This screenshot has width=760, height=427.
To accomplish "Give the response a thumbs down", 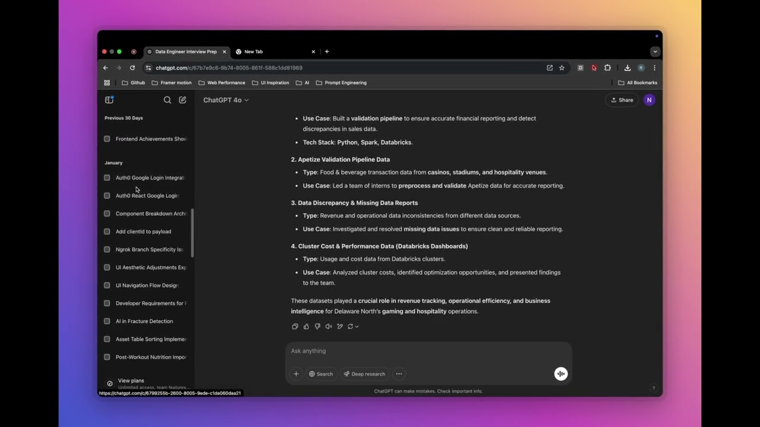I will point(318,326).
